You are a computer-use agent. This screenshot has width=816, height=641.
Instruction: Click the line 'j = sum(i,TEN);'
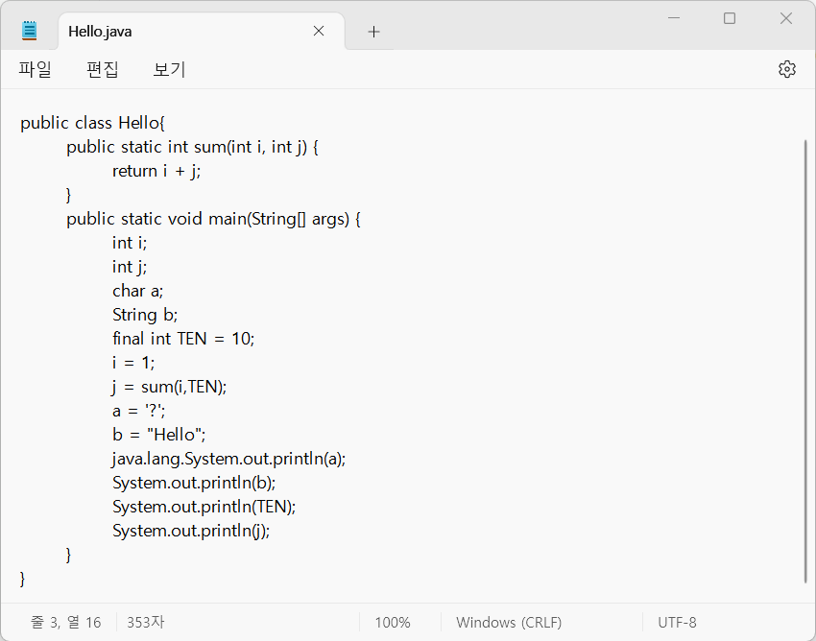click(x=170, y=387)
